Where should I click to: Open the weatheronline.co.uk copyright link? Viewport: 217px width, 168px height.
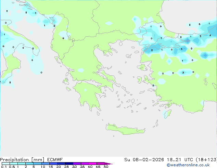[x=188, y=165]
